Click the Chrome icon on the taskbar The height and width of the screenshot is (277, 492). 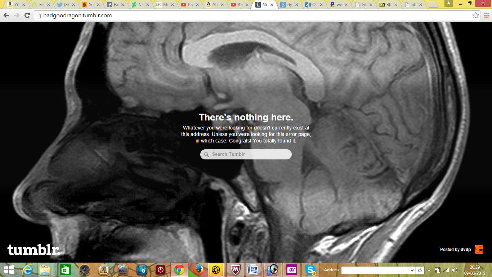tap(179, 270)
